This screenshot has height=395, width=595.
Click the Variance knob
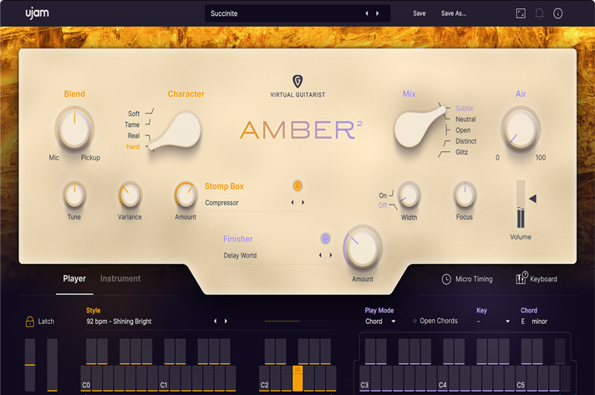click(x=130, y=195)
